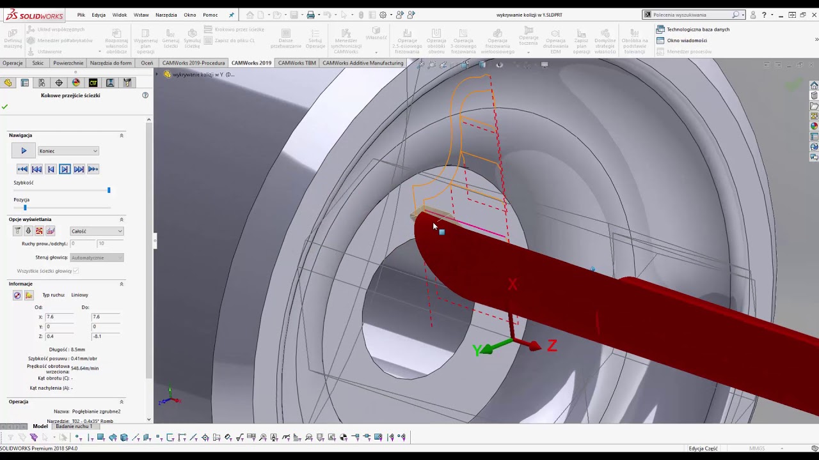Screen dimensions: 819x460
Task: Collapse the Nawigacja section
Action: click(122, 135)
